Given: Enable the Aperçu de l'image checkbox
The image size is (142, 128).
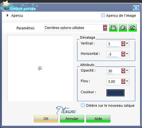Looking at the screenshot, I should [x=103, y=15].
